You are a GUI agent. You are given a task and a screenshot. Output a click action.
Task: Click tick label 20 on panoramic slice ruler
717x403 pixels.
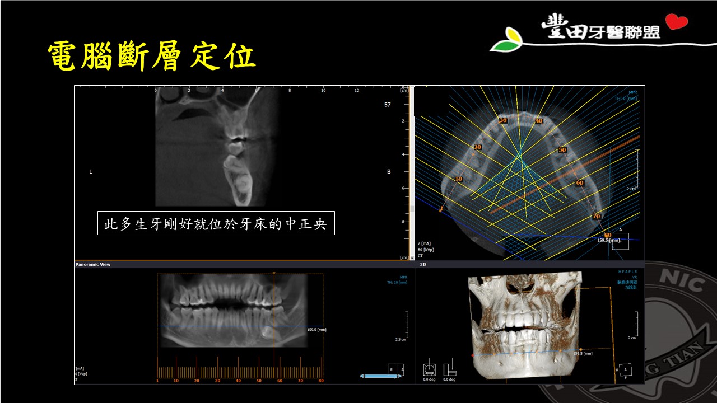(197, 381)
